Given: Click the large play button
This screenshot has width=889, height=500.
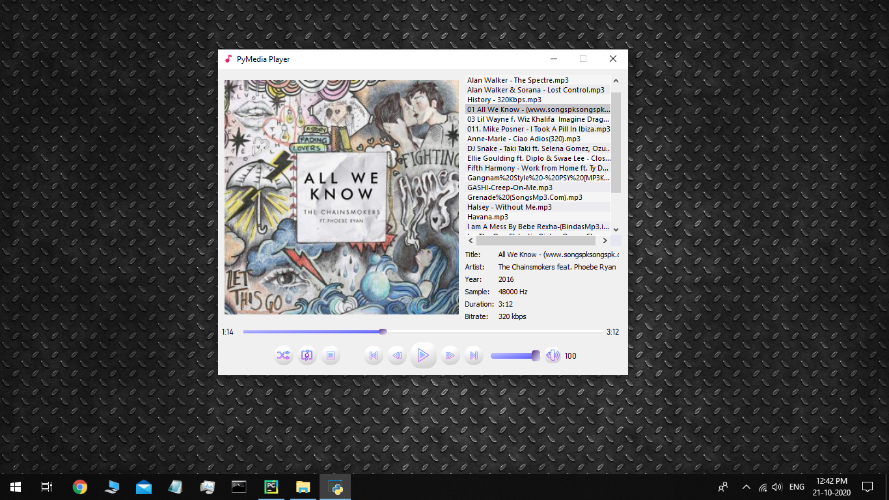Looking at the screenshot, I should point(423,355).
